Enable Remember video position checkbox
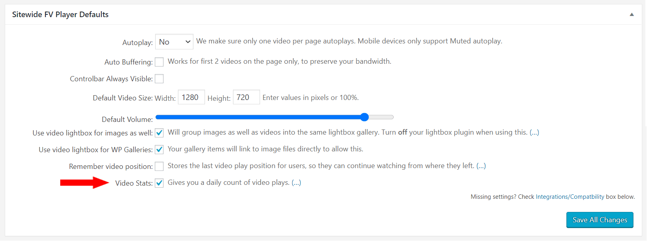647x241 pixels. (x=159, y=166)
